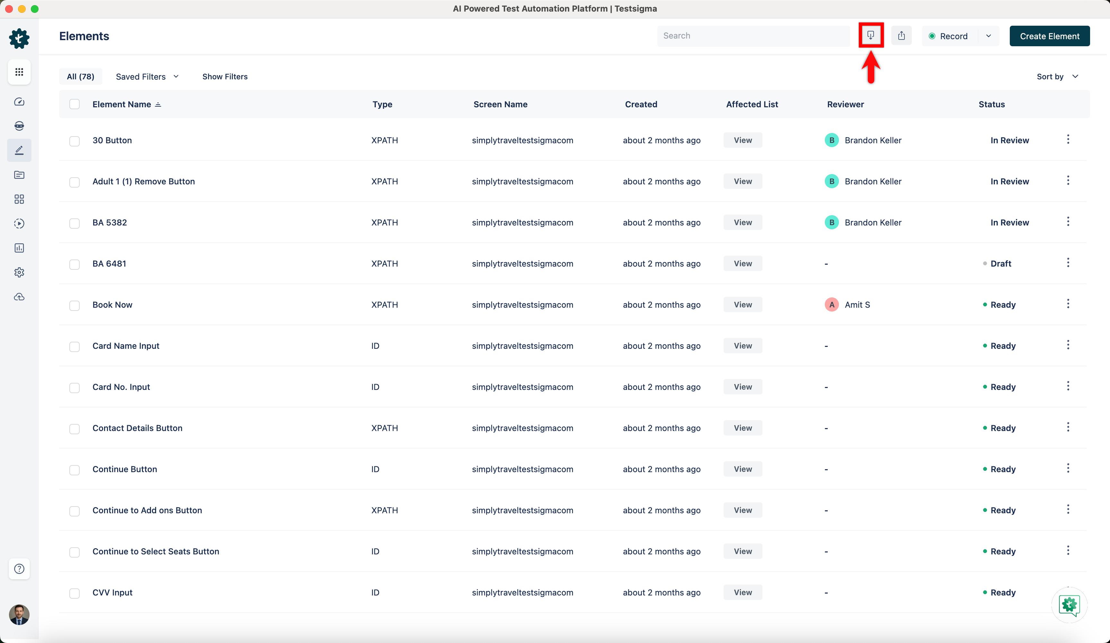Viewport: 1110px width, 643px height.
Task: Click the import elements icon in header
Action: 870,35
